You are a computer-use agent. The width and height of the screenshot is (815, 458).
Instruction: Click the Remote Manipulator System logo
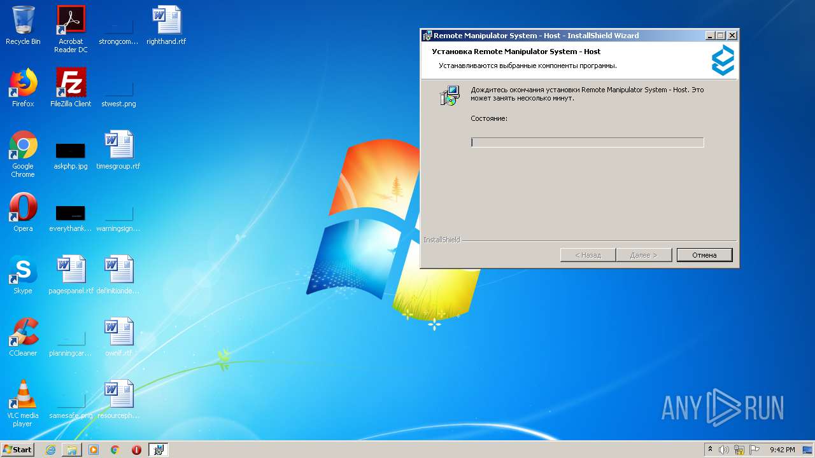tap(723, 60)
